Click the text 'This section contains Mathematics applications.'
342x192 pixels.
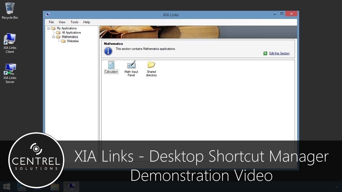pyautogui.click(x=146, y=49)
